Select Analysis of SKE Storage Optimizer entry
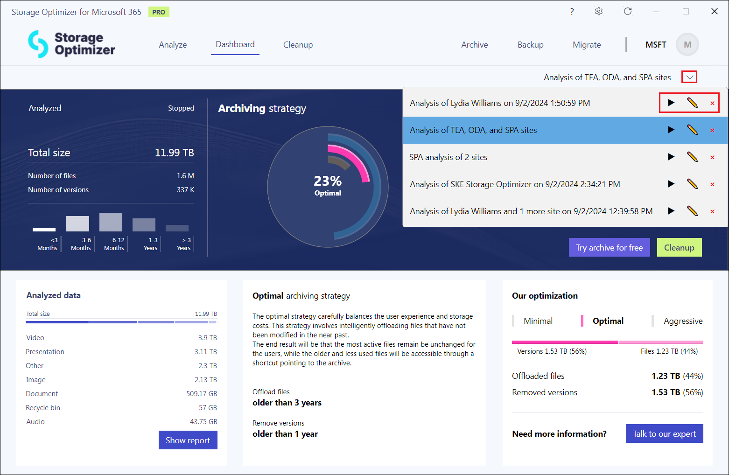The height and width of the screenshot is (475, 729). point(515,184)
